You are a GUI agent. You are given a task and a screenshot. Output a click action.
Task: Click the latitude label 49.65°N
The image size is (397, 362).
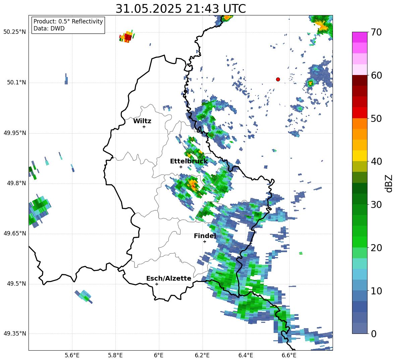[15, 233]
